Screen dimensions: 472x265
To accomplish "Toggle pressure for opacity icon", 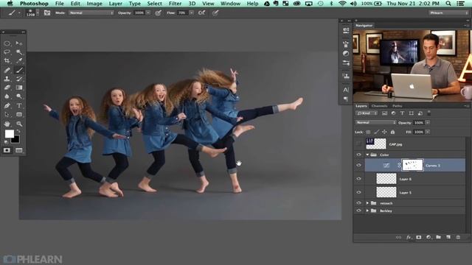I will [158, 13].
